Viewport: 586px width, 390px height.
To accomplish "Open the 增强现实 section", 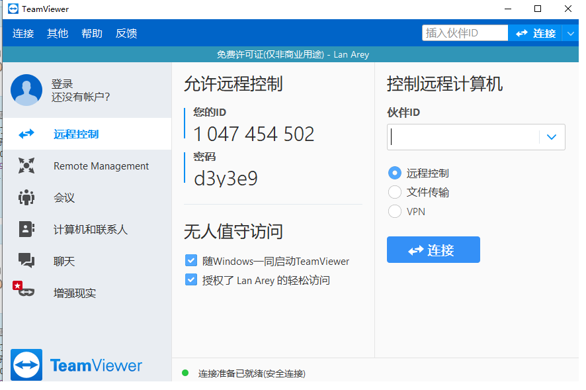I will point(87,293).
